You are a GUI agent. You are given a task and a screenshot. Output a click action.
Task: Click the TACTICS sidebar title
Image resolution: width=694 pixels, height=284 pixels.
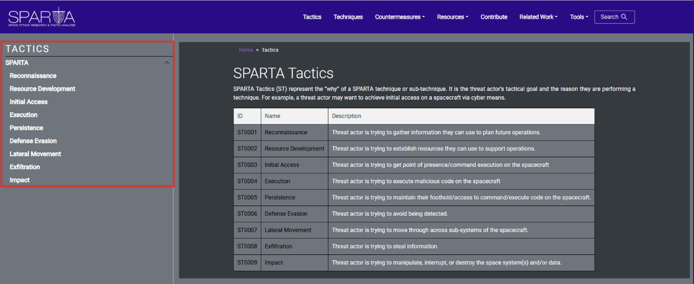(x=28, y=49)
